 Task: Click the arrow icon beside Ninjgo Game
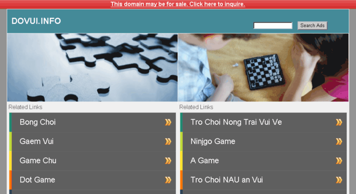(339, 142)
